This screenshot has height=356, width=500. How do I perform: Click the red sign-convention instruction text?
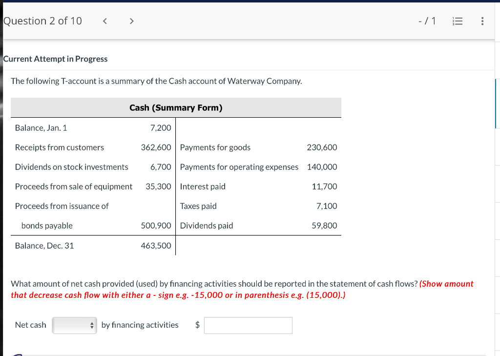(x=242, y=290)
